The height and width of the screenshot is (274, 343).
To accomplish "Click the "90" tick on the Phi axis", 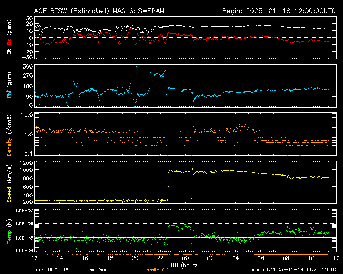I will 29,97.
